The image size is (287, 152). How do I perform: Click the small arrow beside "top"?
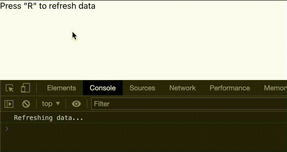58,104
